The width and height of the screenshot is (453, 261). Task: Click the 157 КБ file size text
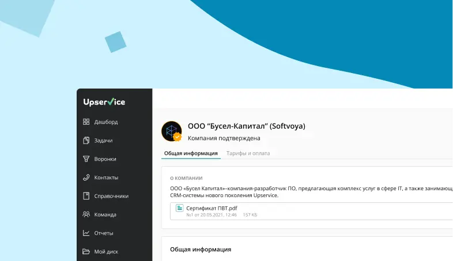pyautogui.click(x=250, y=215)
